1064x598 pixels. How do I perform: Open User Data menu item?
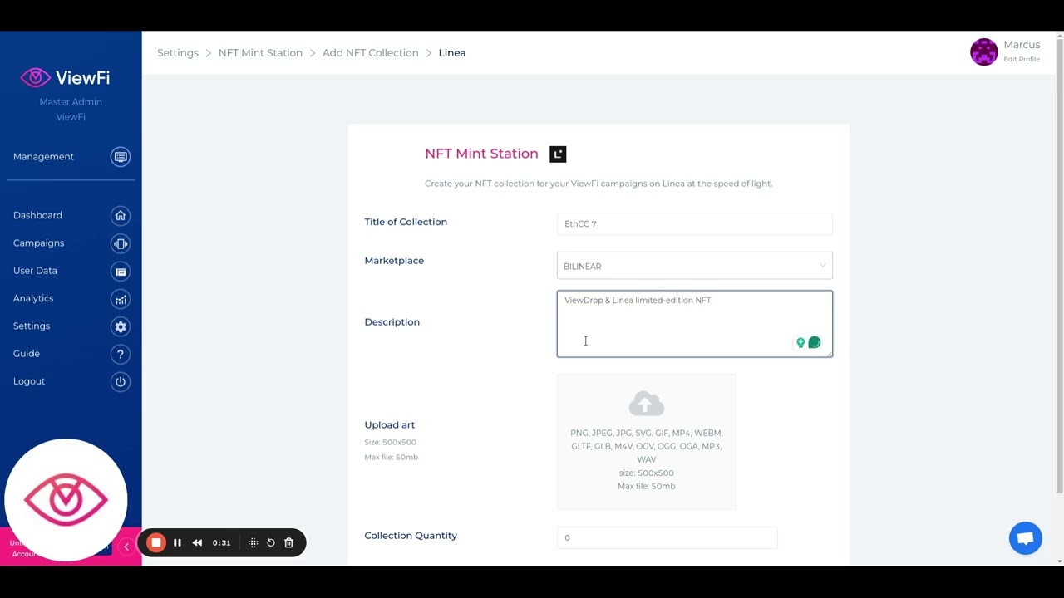point(35,271)
